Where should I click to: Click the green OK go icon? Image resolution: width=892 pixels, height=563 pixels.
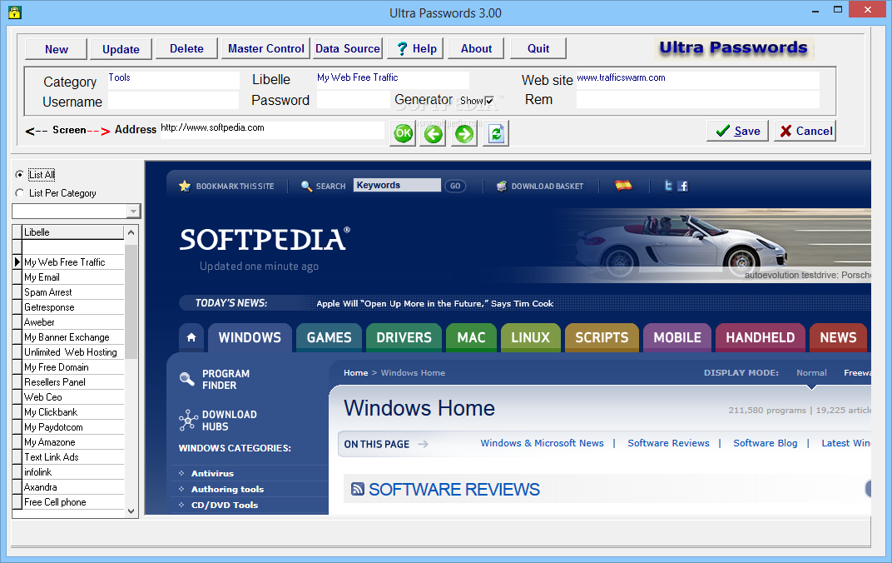[x=404, y=134]
